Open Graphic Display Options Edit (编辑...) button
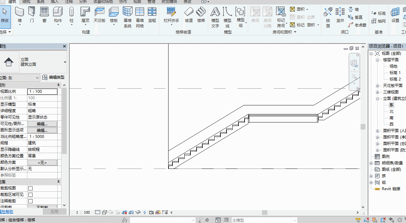406x223 pixels. [42, 130]
